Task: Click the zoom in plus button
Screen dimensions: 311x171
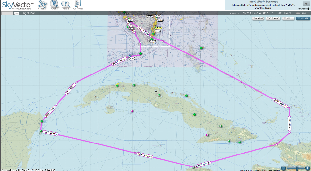Action: click(x=307, y=168)
